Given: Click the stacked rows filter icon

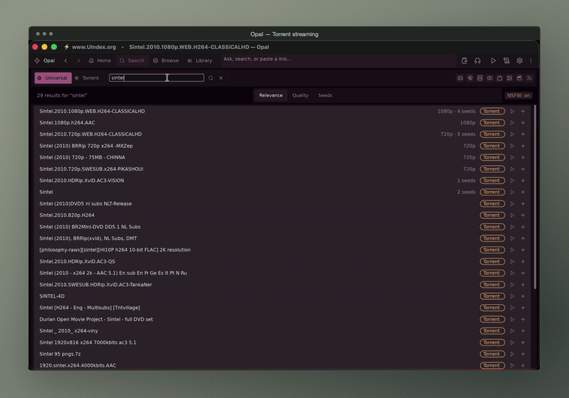Looking at the screenshot, I should click(479, 78).
